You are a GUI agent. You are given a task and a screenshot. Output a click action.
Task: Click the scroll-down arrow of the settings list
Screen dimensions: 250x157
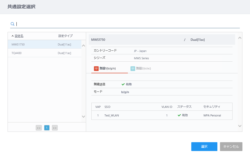coord(84,116)
